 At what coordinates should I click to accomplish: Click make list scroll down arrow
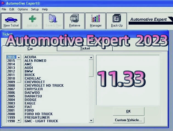[x=91, y=121]
